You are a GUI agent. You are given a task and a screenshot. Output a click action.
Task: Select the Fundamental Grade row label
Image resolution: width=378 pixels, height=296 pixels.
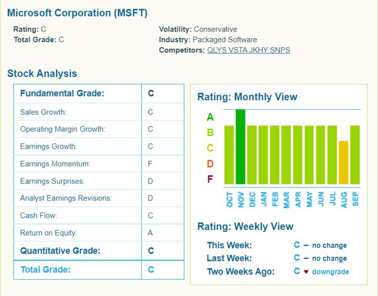pyautogui.click(x=62, y=93)
